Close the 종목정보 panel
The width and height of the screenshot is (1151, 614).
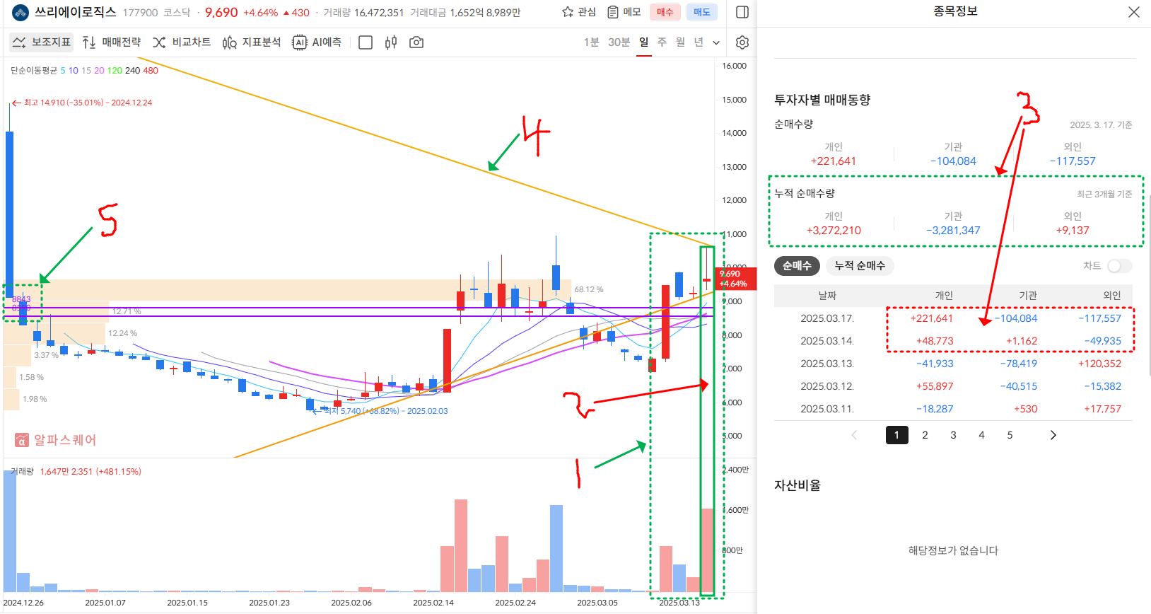(x=1134, y=12)
